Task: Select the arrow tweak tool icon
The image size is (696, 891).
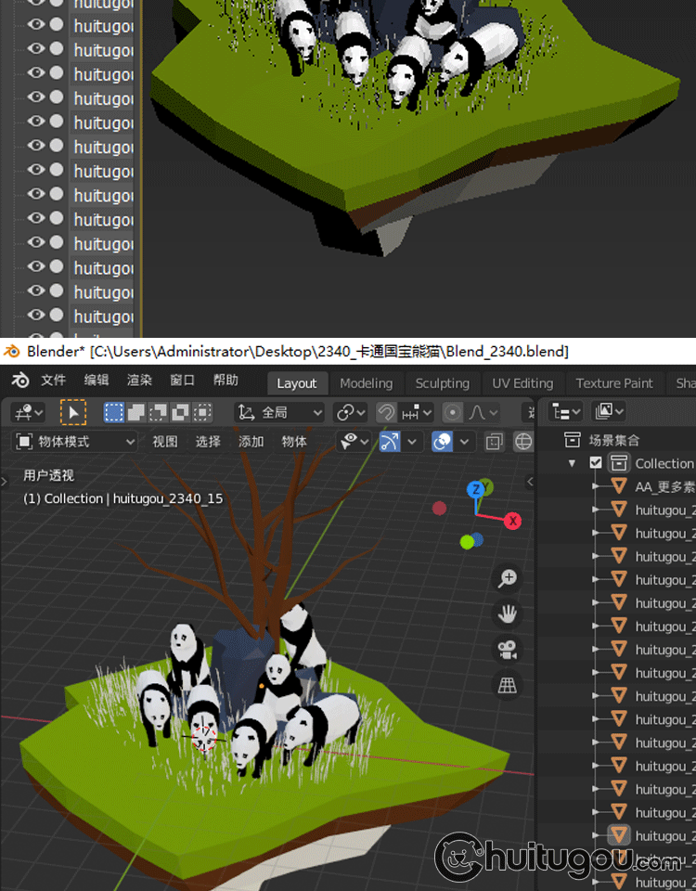Action: click(72, 412)
